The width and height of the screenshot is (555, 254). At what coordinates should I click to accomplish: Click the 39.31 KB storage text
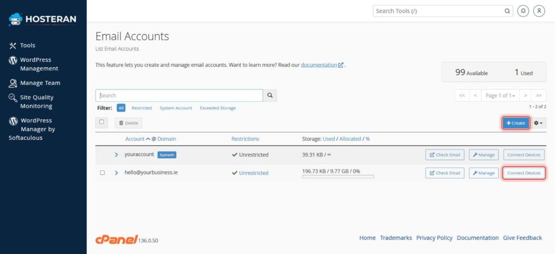[x=317, y=154]
